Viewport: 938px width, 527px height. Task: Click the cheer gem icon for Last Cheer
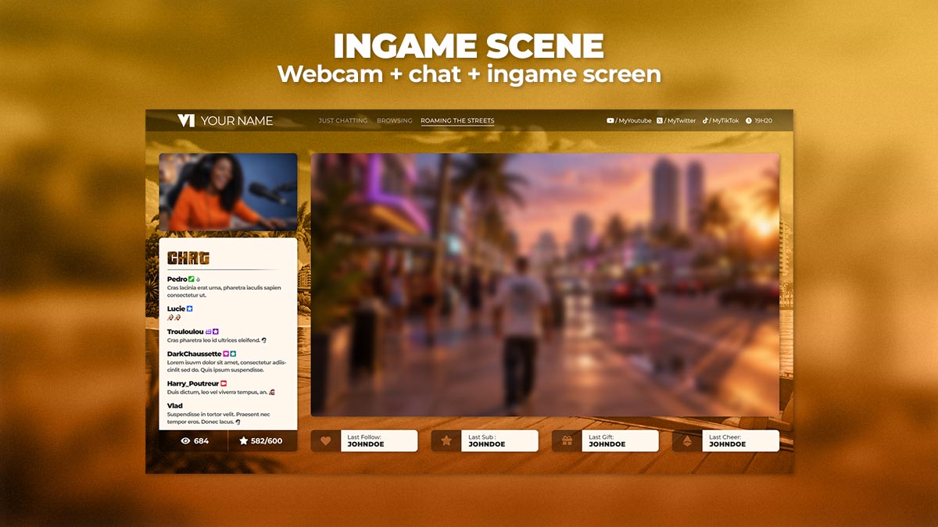tap(687, 440)
